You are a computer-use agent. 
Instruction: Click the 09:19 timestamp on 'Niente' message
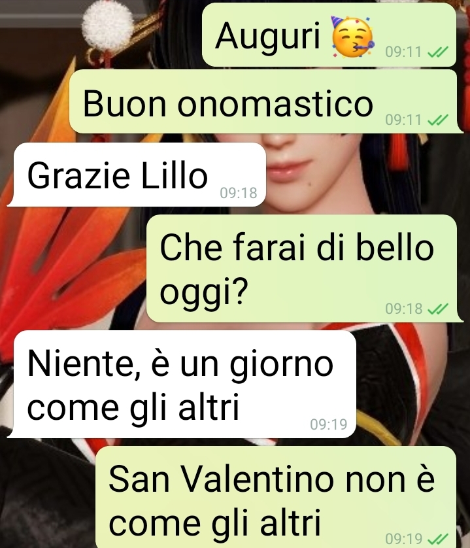329,424
